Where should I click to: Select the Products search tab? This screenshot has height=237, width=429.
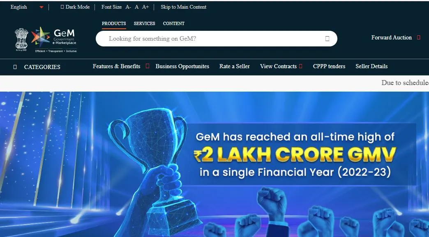114,24
